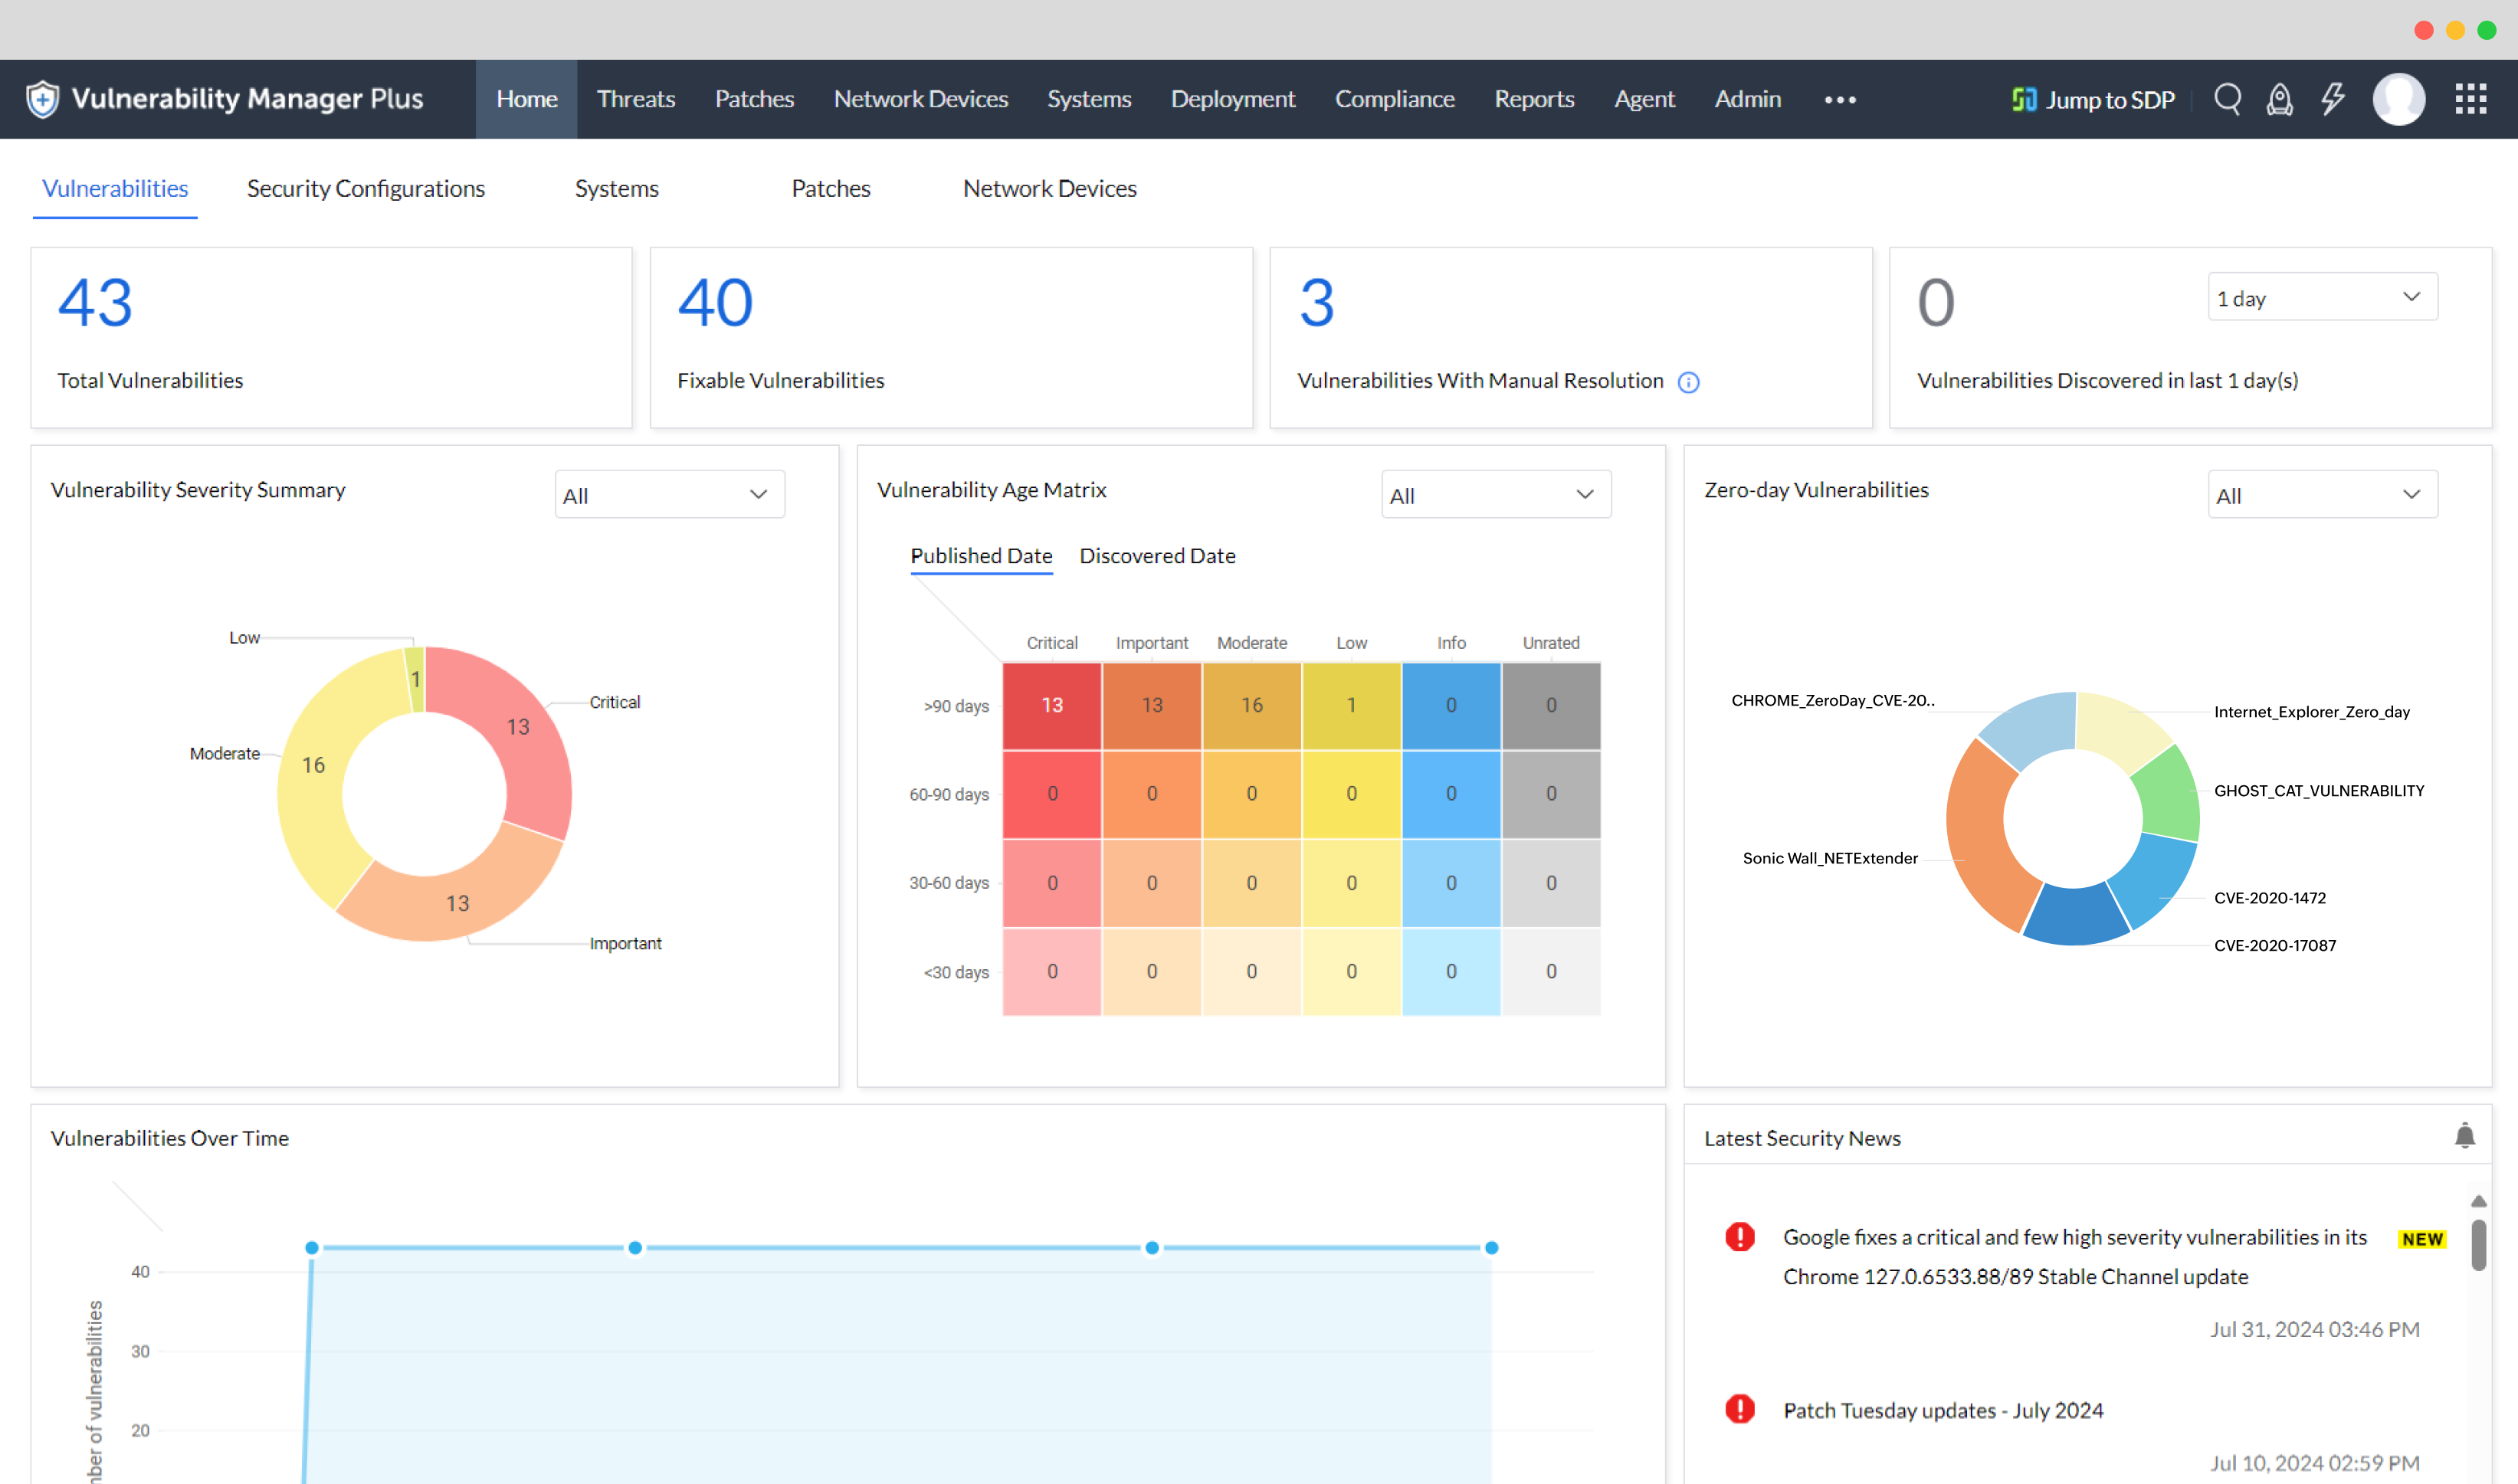Image resolution: width=2518 pixels, height=1484 pixels.
Task: Click the Jump to SDP icon
Action: pos(2024,99)
